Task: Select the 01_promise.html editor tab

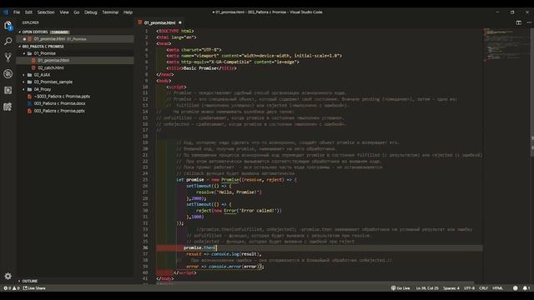Action: (159, 22)
